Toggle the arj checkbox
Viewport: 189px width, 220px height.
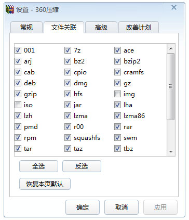point(18,61)
